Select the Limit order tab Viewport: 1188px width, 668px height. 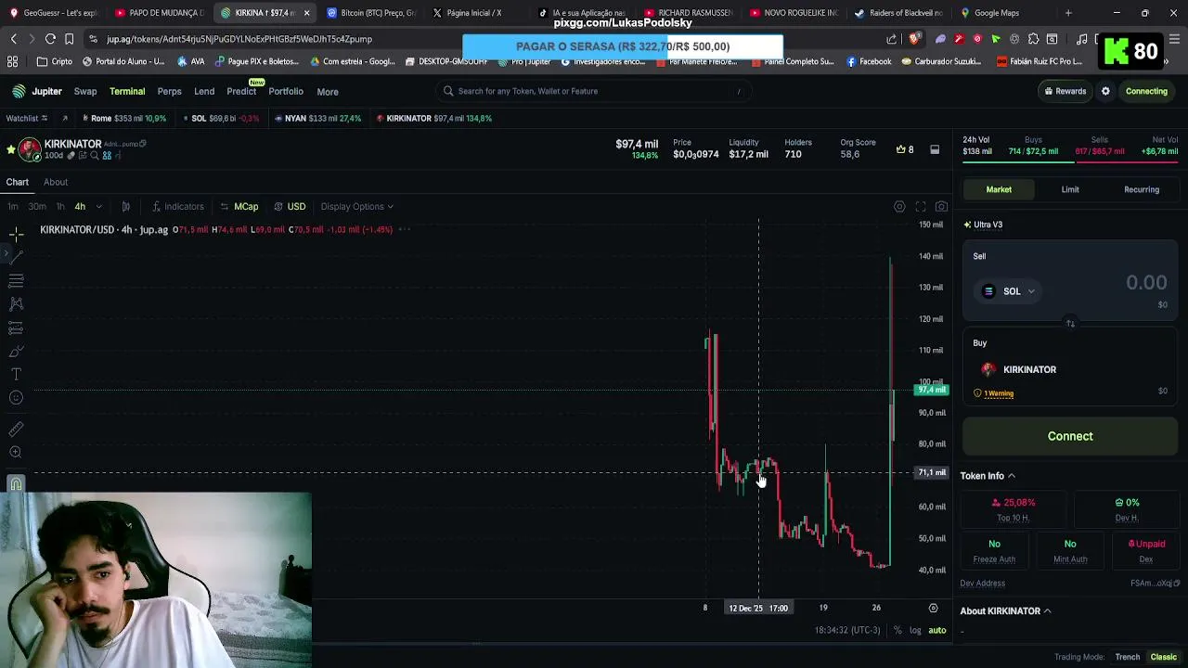[1070, 189]
